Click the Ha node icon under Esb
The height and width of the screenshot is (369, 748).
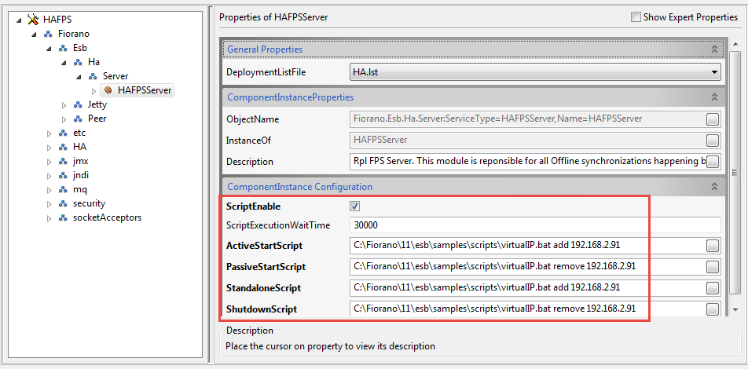point(78,62)
